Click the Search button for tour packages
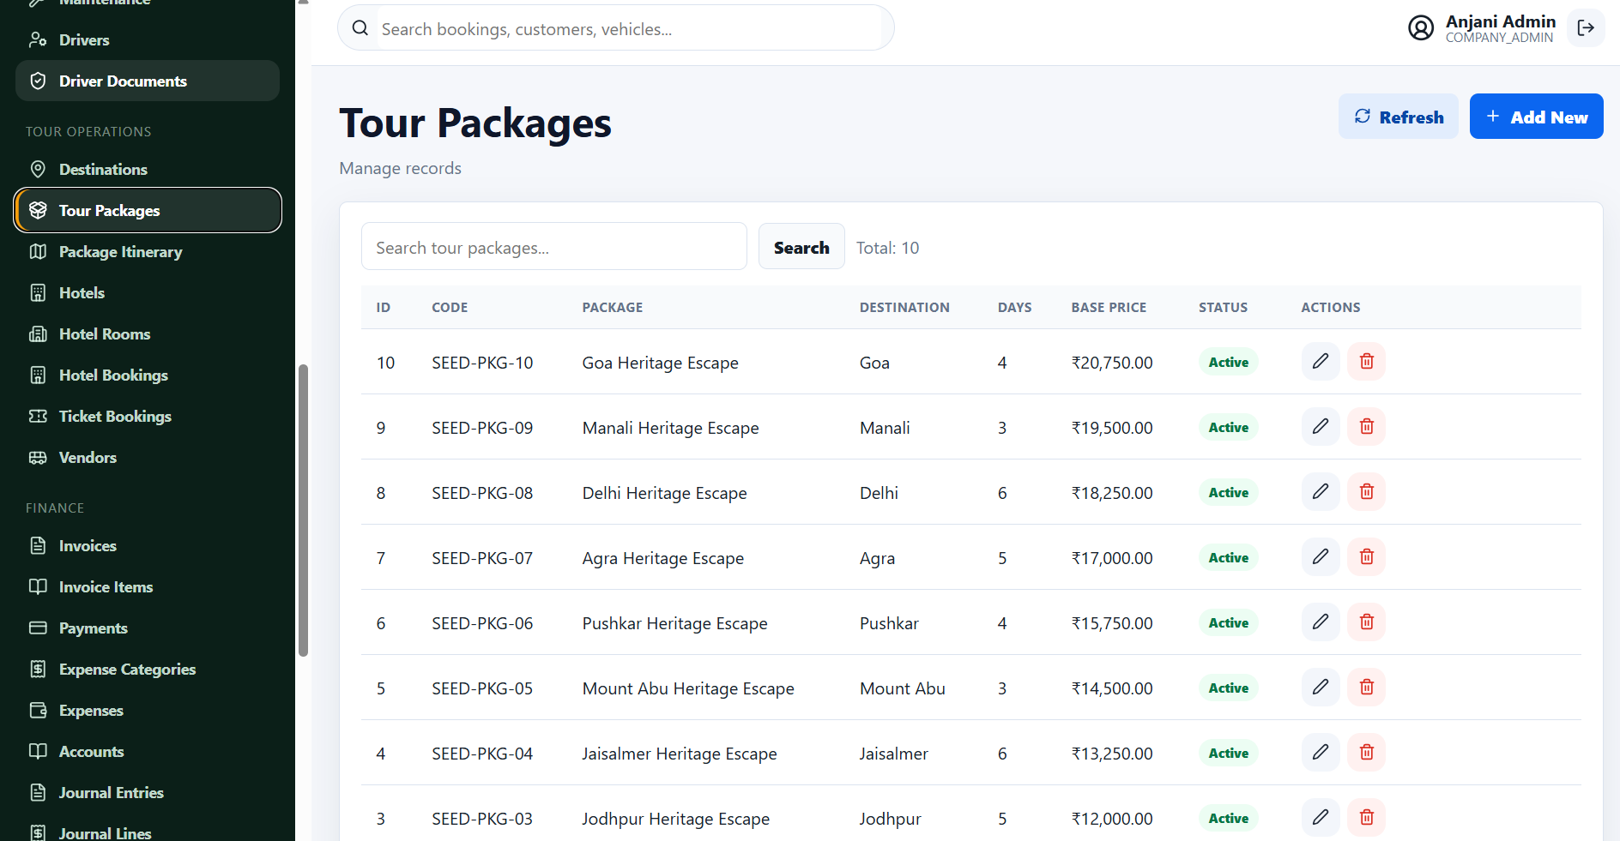The image size is (1620, 841). click(801, 247)
